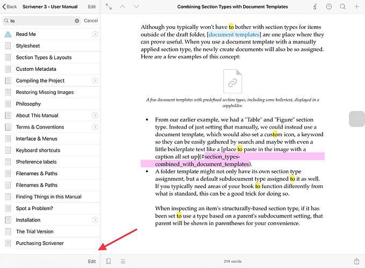Expand Terms & Conventions chevron

pyautogui.click(x=95, y=127)
